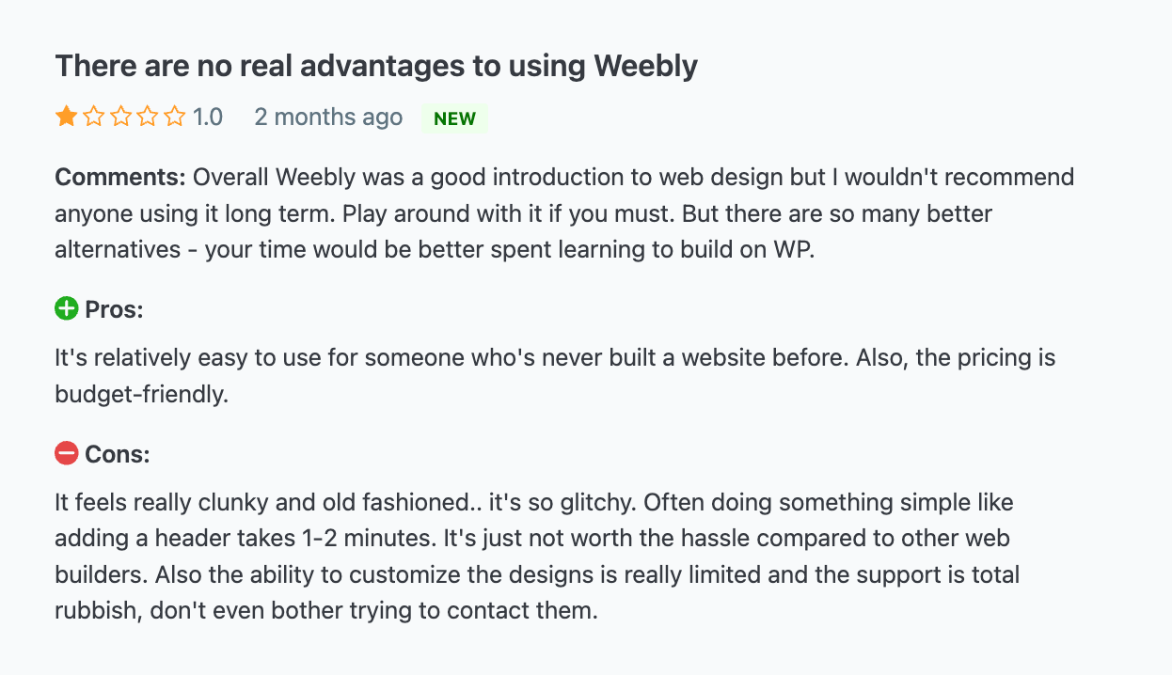This screenshot has width=1172, height=675.
Task: Open the review title about Weebly advantages
Action: tap(376, 67)
